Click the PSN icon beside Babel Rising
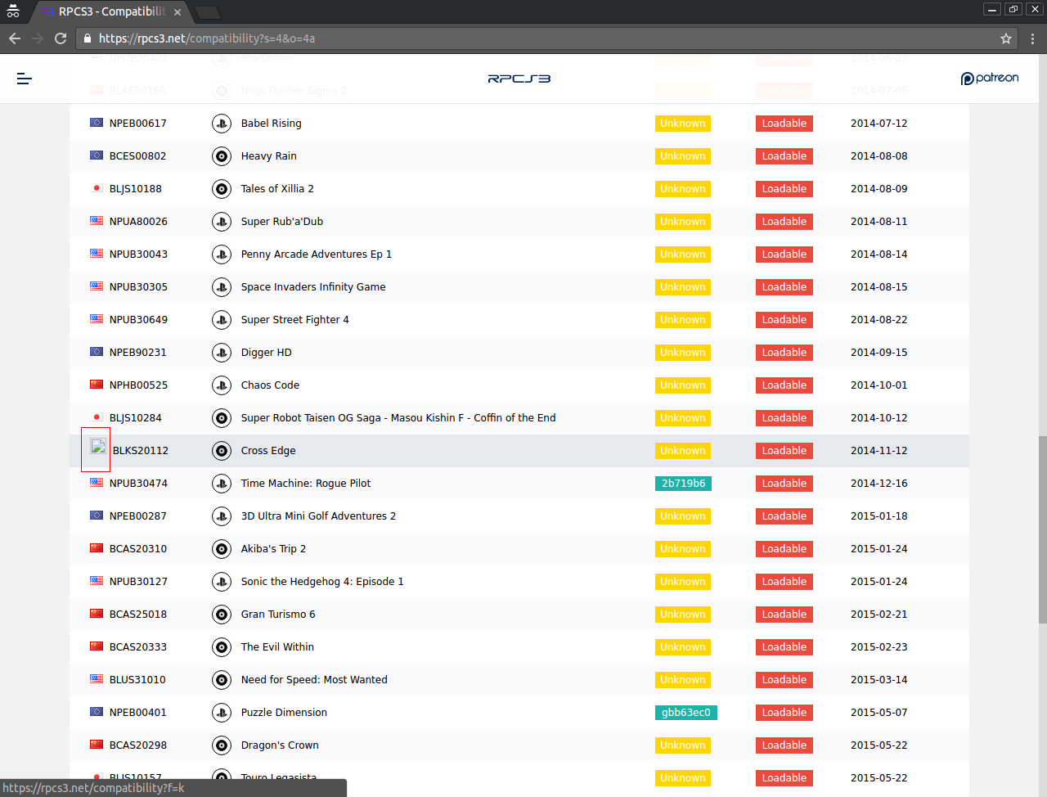1047x797 pixels. point(221,124)
